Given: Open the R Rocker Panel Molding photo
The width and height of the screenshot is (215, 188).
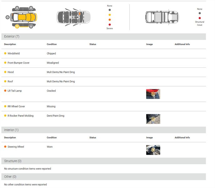Looking at the screenshot, I should pos(153,119).
